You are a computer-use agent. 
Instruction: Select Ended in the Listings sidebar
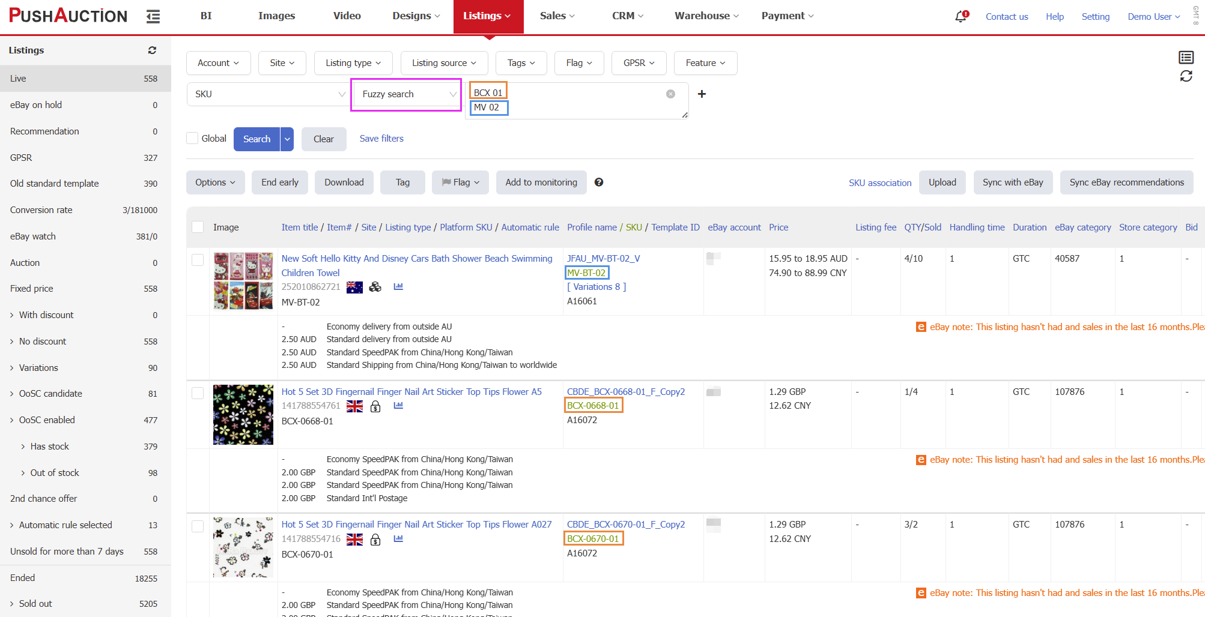(85, 578)
